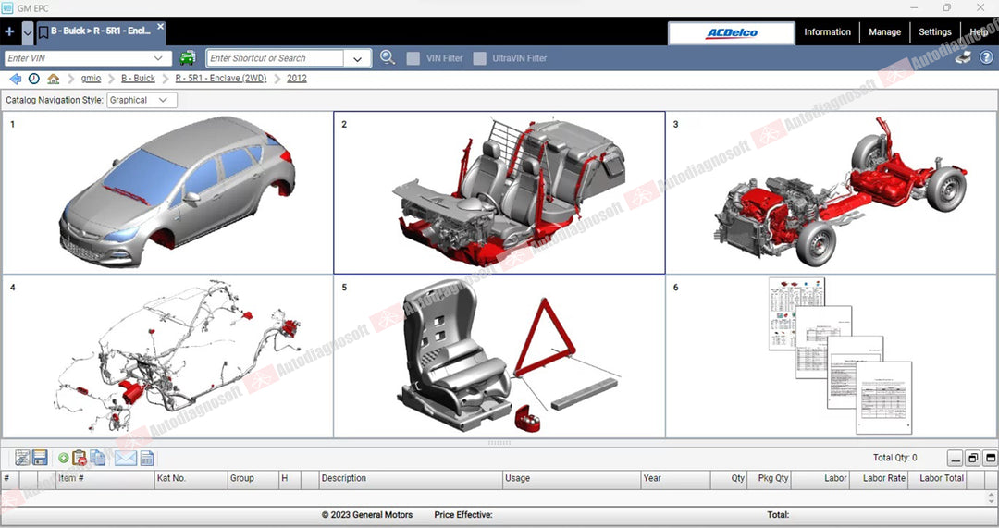
Task: Click the Kat No. column header
Action: 191,478
